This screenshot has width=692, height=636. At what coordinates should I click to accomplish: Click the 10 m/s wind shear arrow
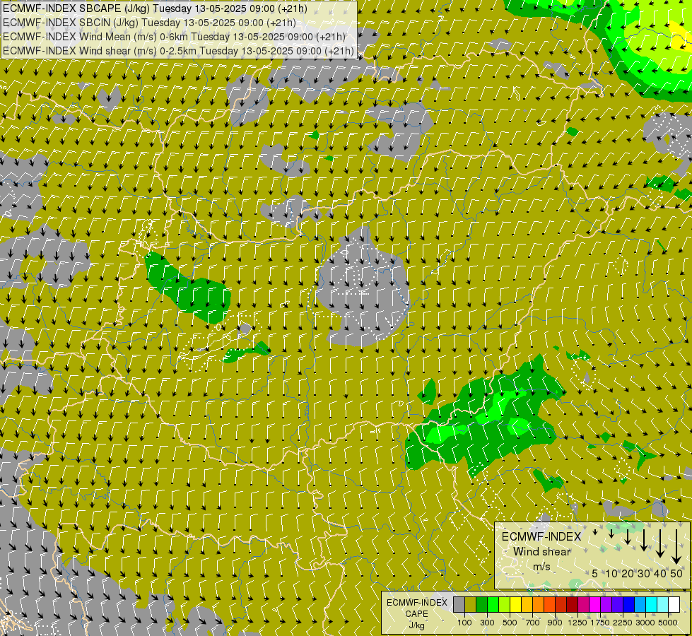point(611,534)
